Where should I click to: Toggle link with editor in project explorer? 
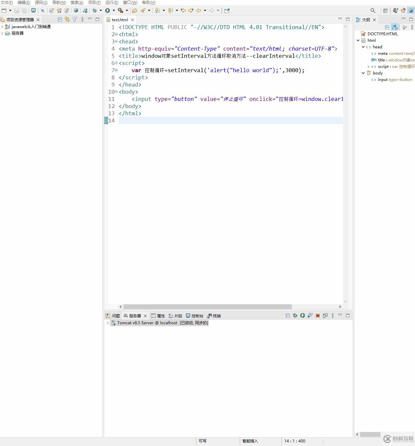click(67, 20)
